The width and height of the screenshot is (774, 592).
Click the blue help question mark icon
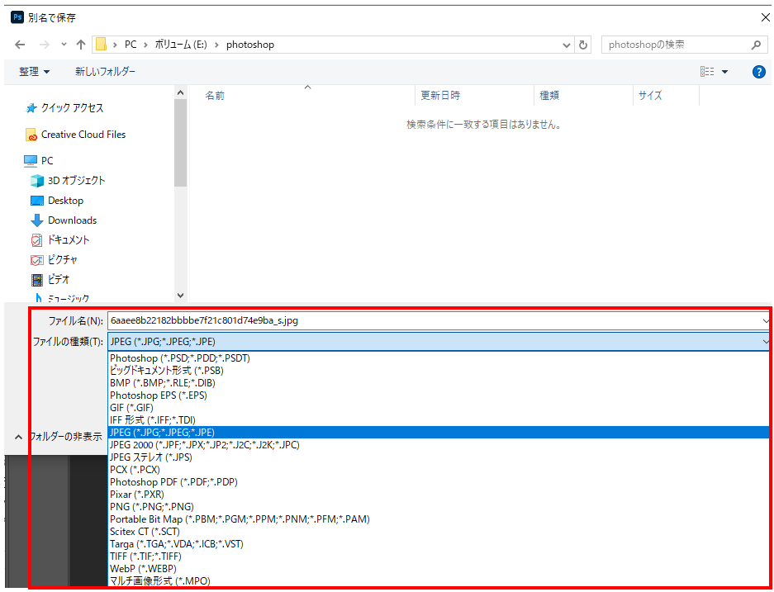pyautogui.click(x=759, y=72)
